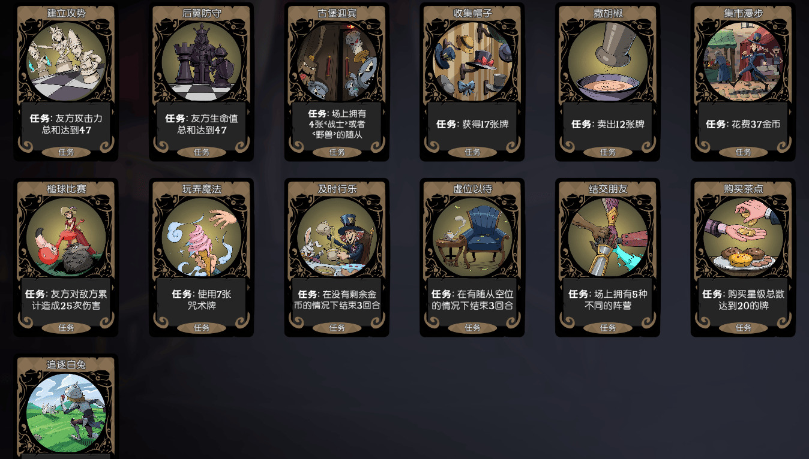809x459 pixels.
Task: Click the 使用7张咒术牌 task text
Action: click(x=202, y=300)
